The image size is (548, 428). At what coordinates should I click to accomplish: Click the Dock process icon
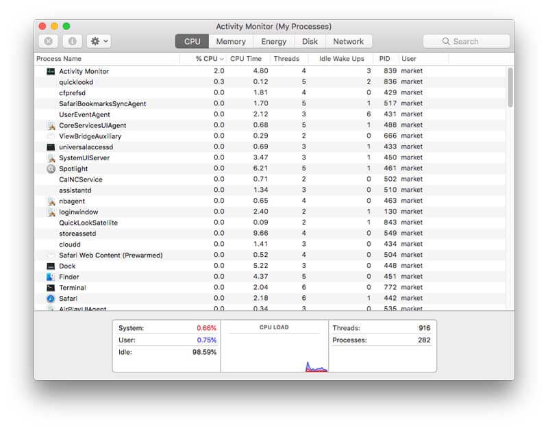tap(51, 266)
